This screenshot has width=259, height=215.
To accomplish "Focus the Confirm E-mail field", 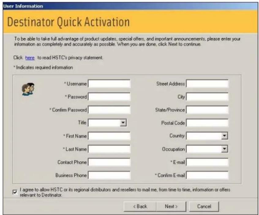I will tap(207, 175).
